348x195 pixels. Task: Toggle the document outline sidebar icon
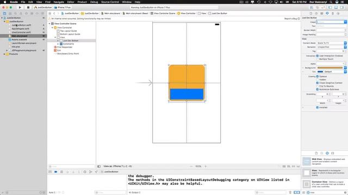(x=99, y=166)
